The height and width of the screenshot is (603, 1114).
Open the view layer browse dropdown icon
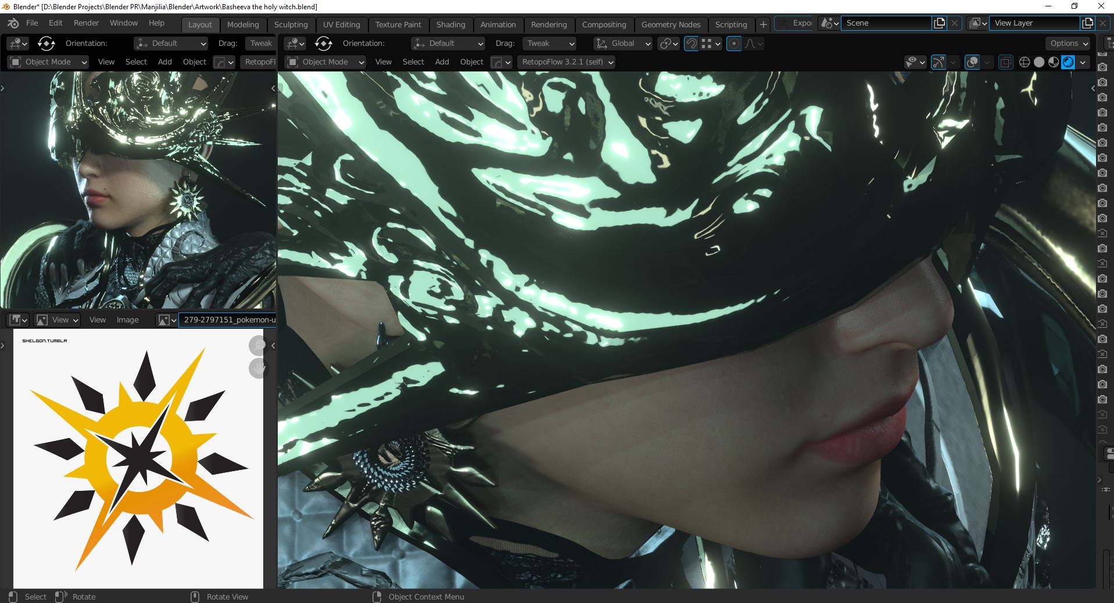pyautogui.click(x=977, y=23)
